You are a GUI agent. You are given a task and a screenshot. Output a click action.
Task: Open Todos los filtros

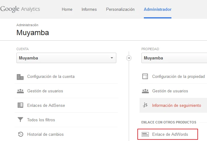(41, 120)
